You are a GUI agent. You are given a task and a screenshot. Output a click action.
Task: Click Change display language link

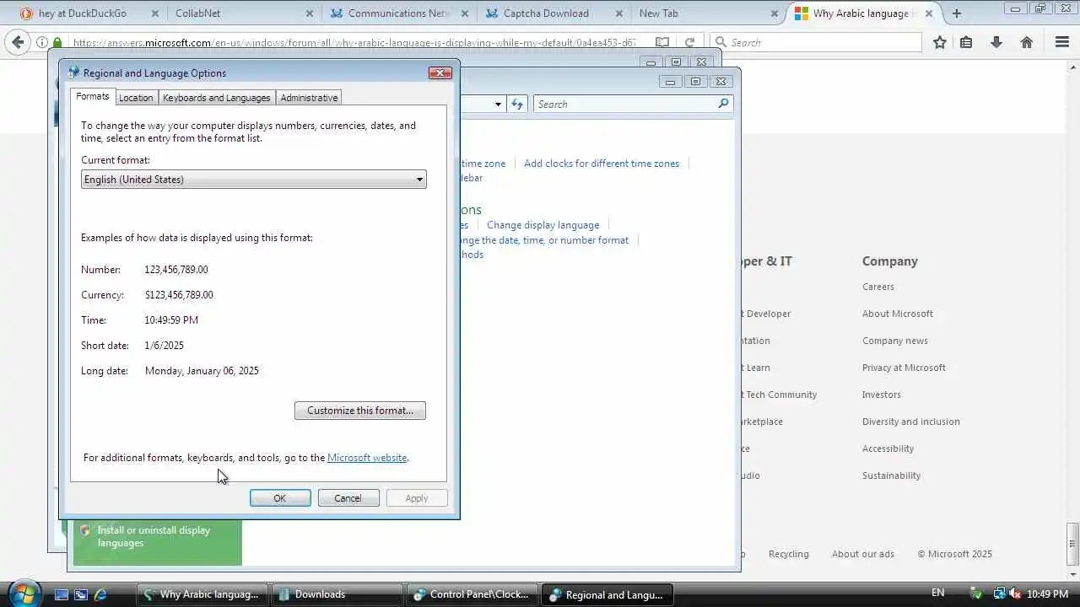pyautogui.click(x=543, y=225)
